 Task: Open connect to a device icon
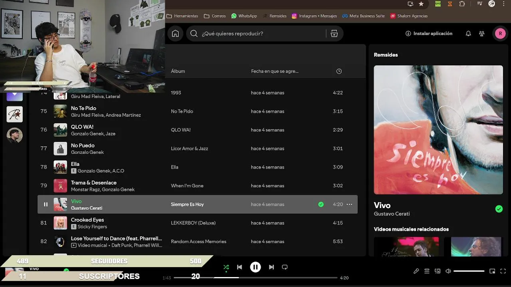tap(438, 271)
